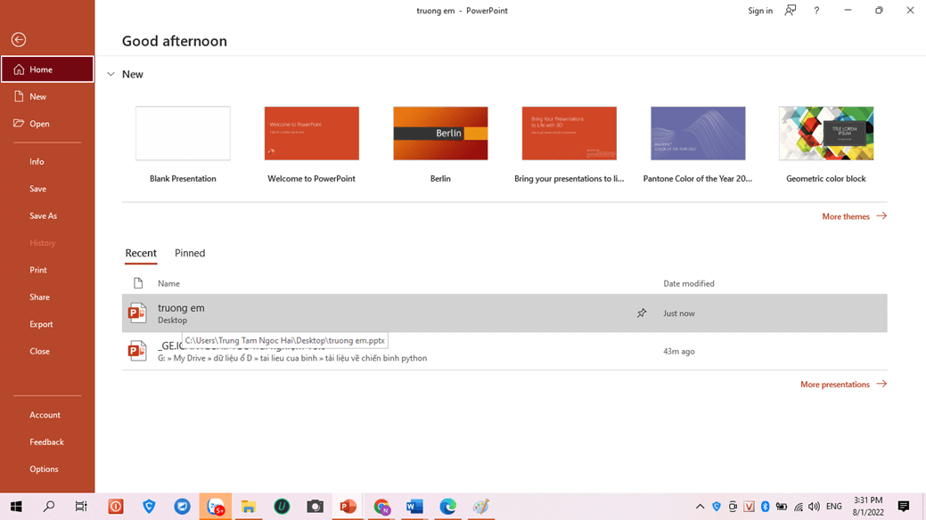Image resolution: width=926 pixels, height=520 pixels.
Task: Click the back arrow to return to presentation
Action: coord(19,39)
